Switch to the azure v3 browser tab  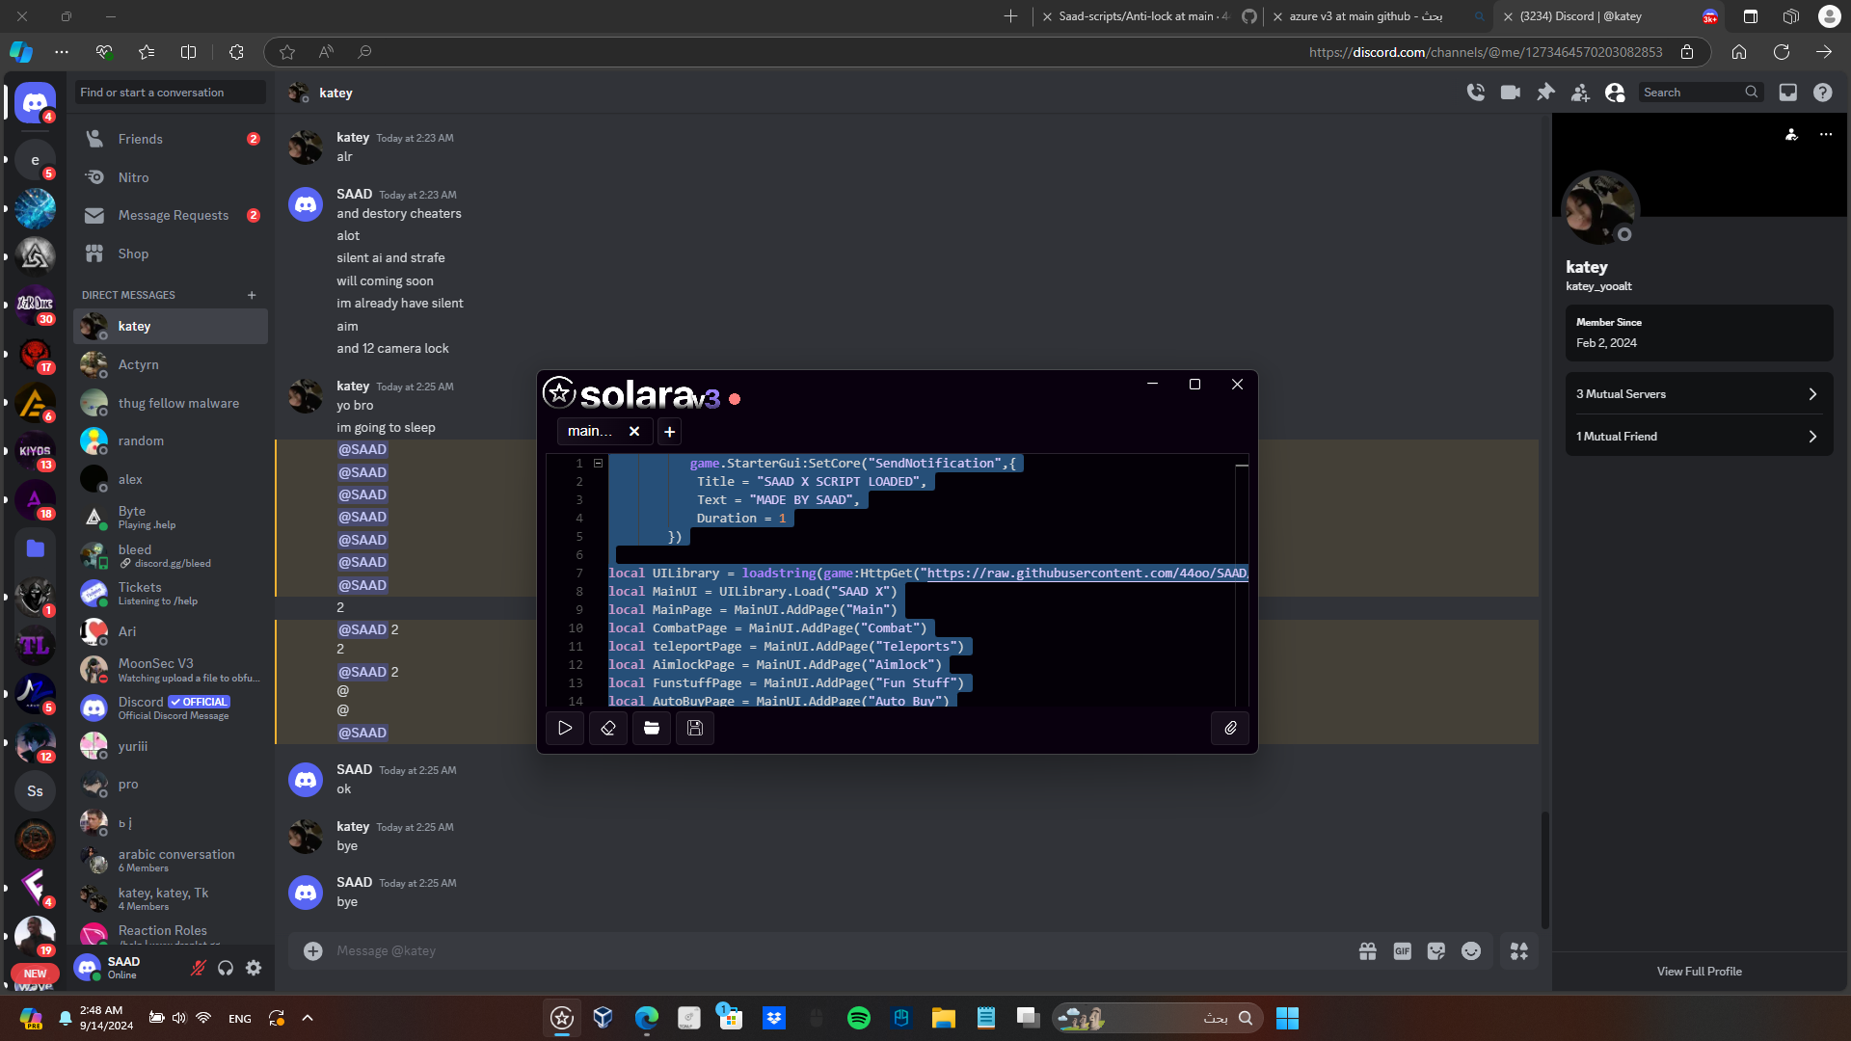[x=1378, y=16]
